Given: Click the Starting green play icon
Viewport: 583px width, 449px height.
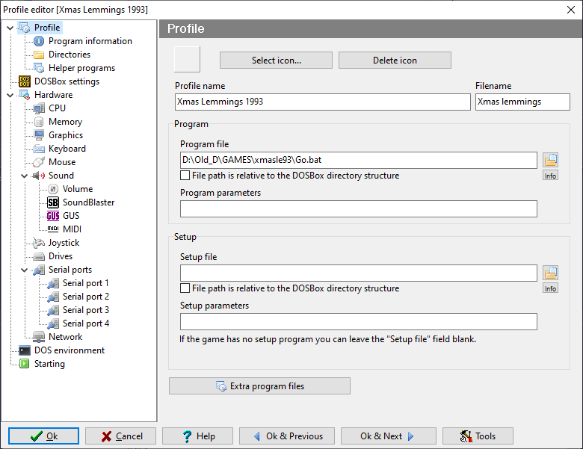Looking at the screenshot, I should tap(25, 364).
